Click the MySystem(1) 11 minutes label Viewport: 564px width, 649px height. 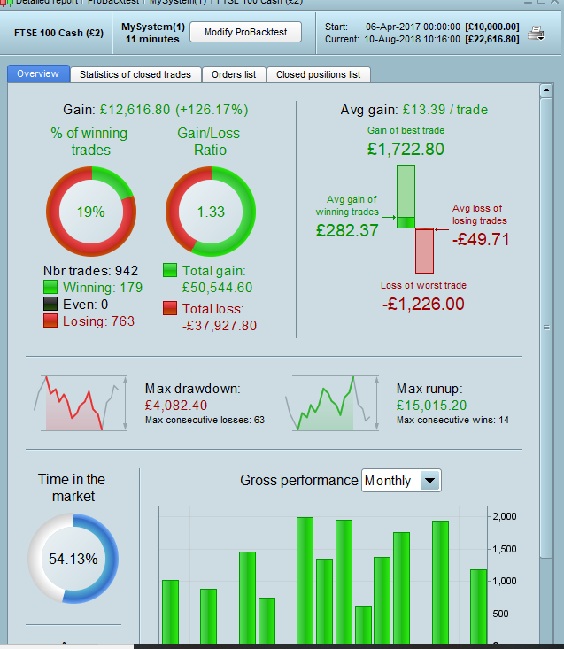click(152, 33)
